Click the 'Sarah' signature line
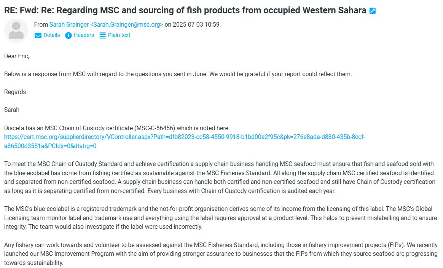The image size is (443, 268). click(x=11, y=110)
